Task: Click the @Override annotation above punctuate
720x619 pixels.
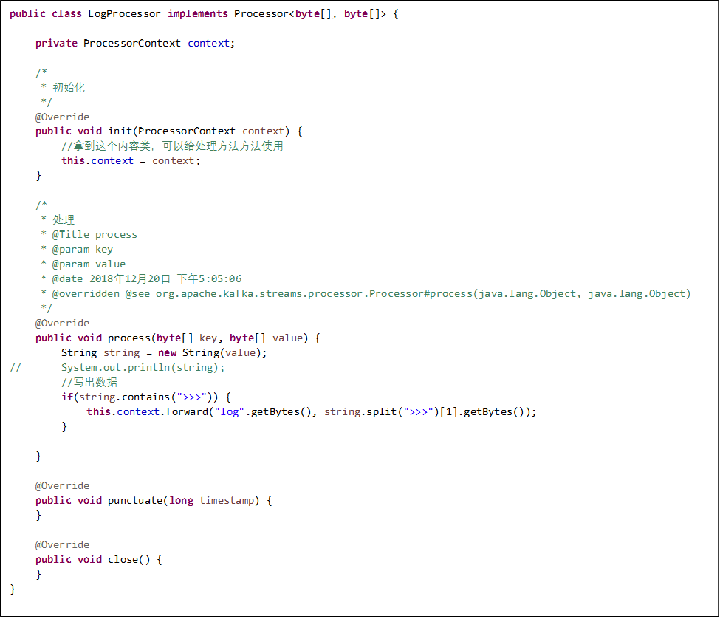Action: (63, 485)
